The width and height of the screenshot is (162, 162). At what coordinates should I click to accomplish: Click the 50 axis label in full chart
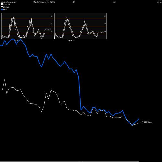[105, 24]
